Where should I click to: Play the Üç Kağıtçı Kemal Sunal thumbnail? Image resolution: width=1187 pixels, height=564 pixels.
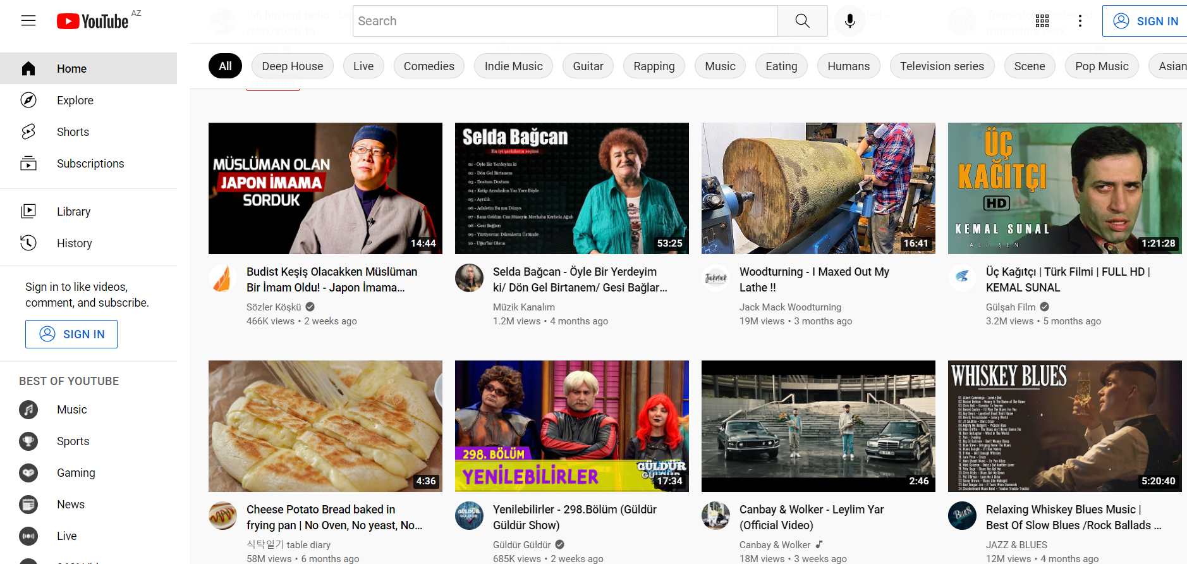(1065, 188)
